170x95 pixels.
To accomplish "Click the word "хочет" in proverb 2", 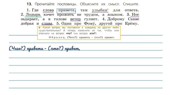I will click(x=49, y=15).
